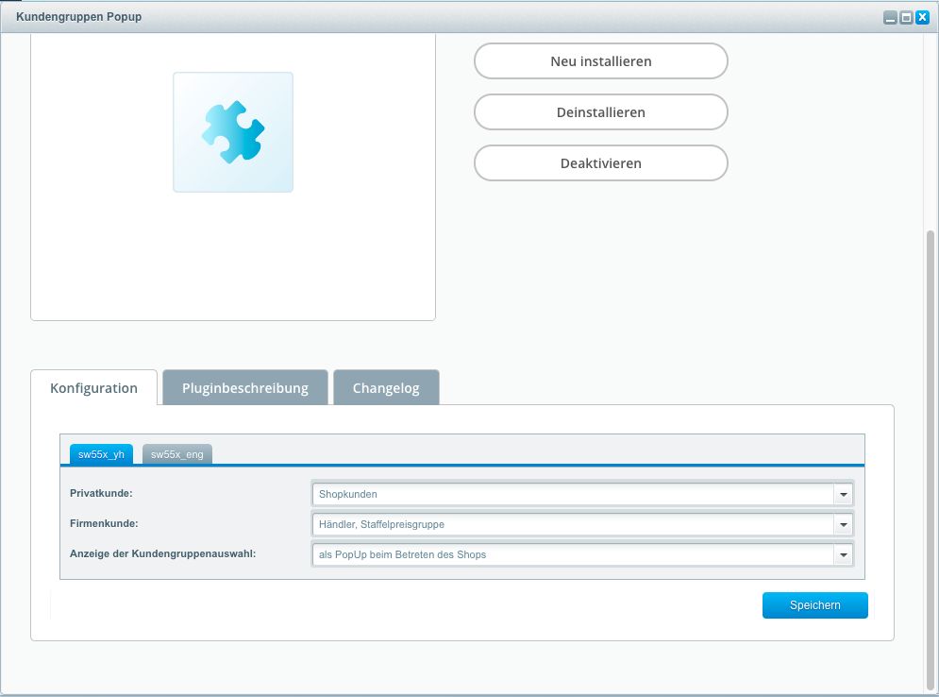Image resolution: width=939 pixels, height=697 pixels.
Task: Open the Firmenkunde dropdown arrow
Action: 843,525
